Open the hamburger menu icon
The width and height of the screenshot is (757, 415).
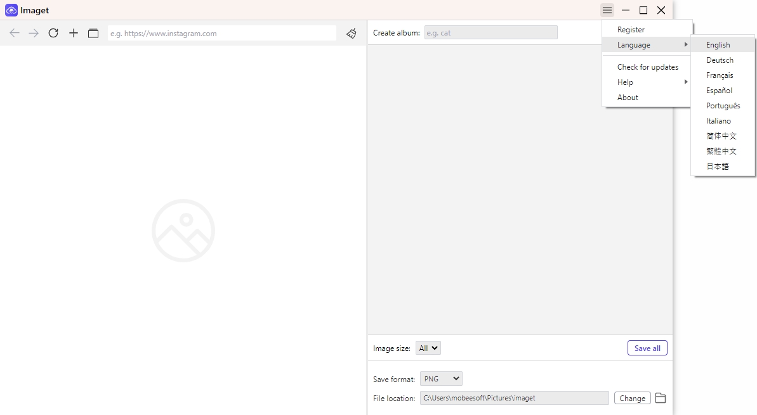(x=607, y=10)
